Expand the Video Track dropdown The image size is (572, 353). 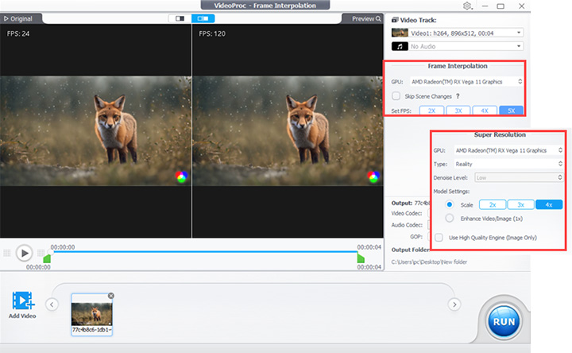click(457, 33)
